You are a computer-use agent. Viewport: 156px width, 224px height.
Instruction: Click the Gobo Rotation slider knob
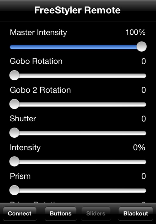click(x=14, y=75)
